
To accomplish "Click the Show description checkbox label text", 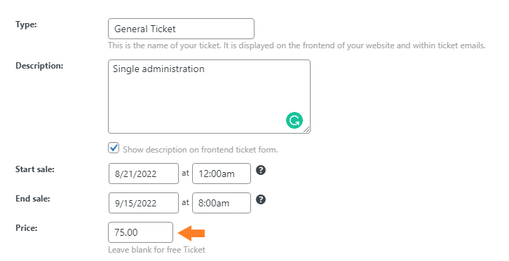I will coord(201,150).
